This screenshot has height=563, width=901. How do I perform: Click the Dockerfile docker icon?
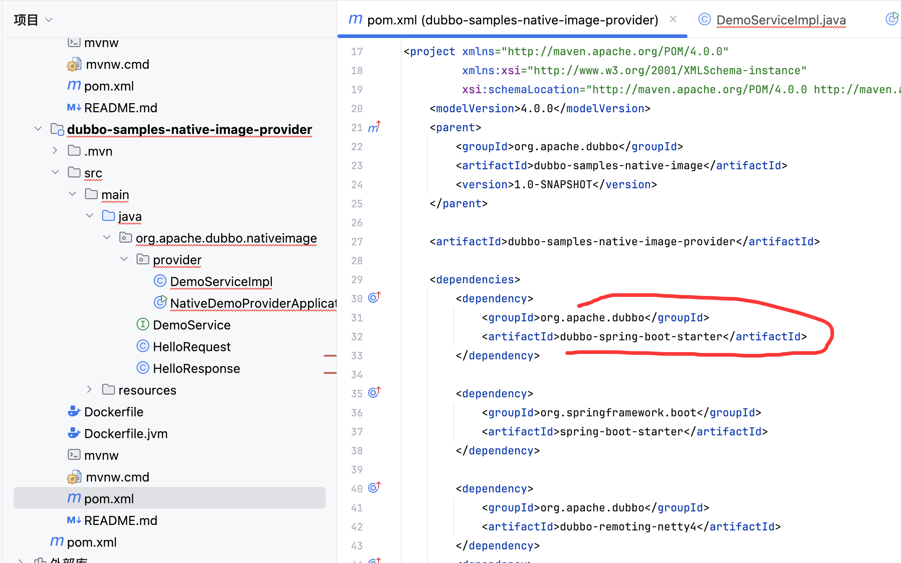click(74, 411)
